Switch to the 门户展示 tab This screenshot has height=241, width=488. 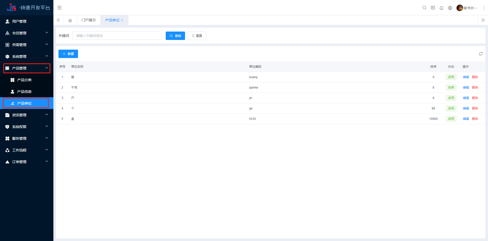(89, 20)
